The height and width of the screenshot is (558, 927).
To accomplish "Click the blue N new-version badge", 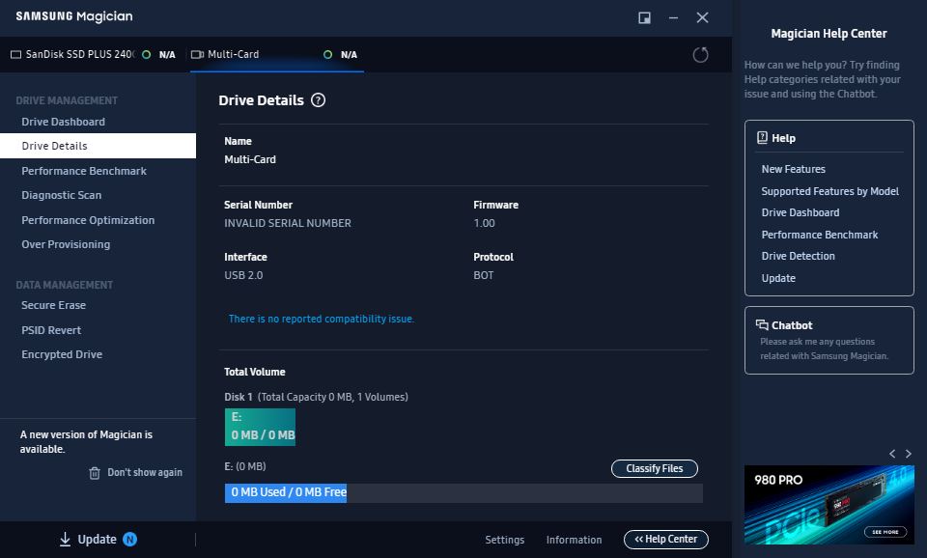I will [129, 539].
